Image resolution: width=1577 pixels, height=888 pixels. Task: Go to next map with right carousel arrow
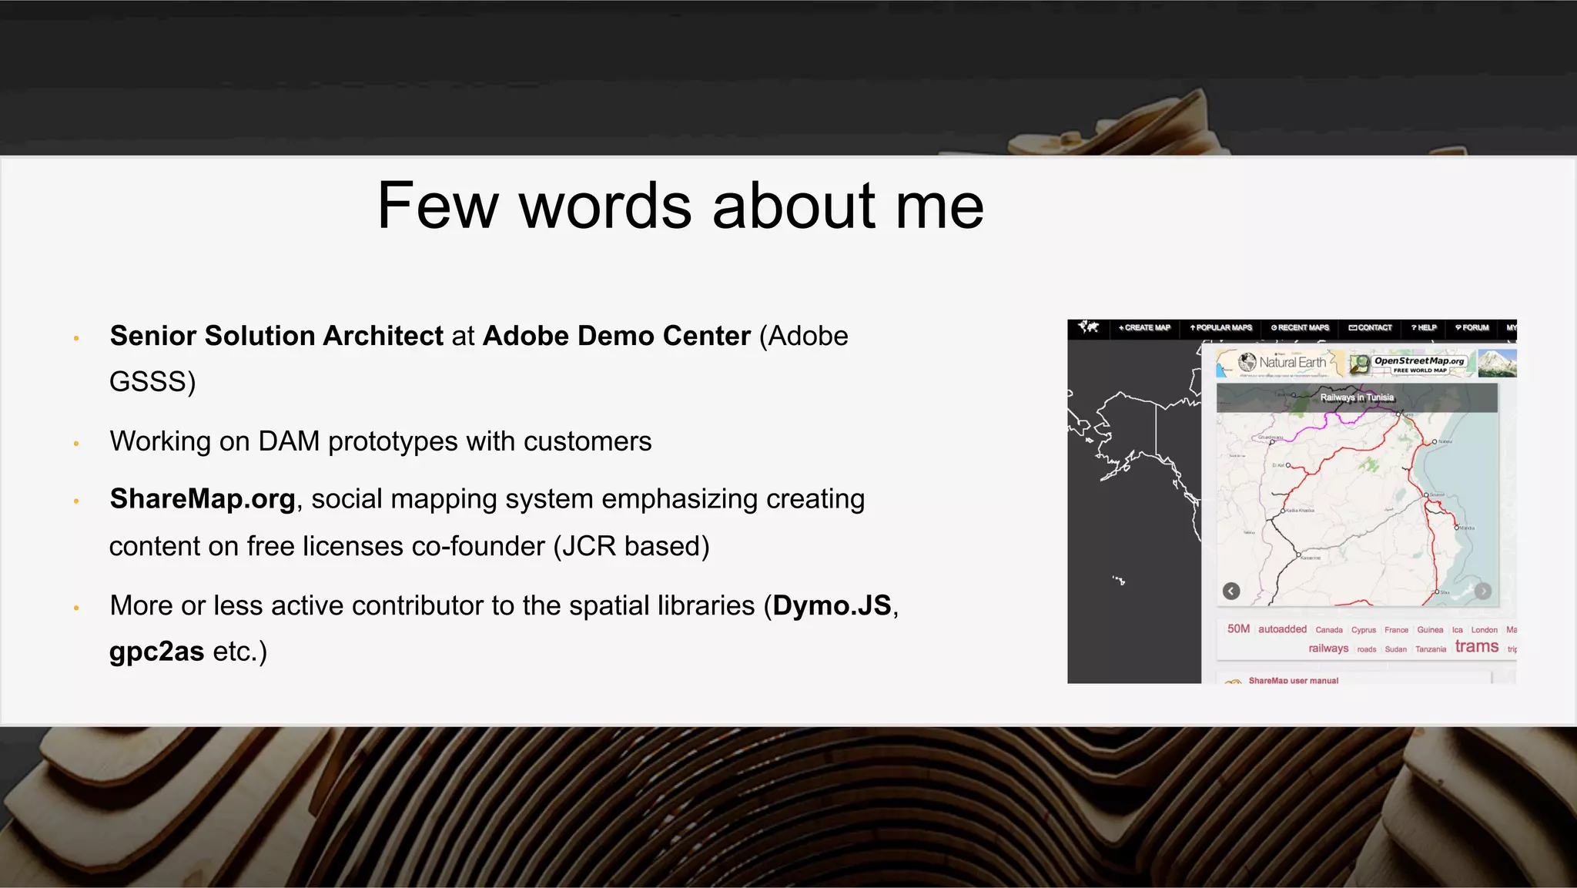[x=1483, y=591]
